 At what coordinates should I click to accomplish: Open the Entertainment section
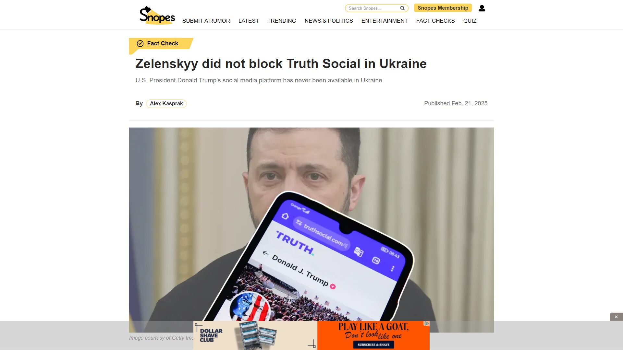[385, 21]
